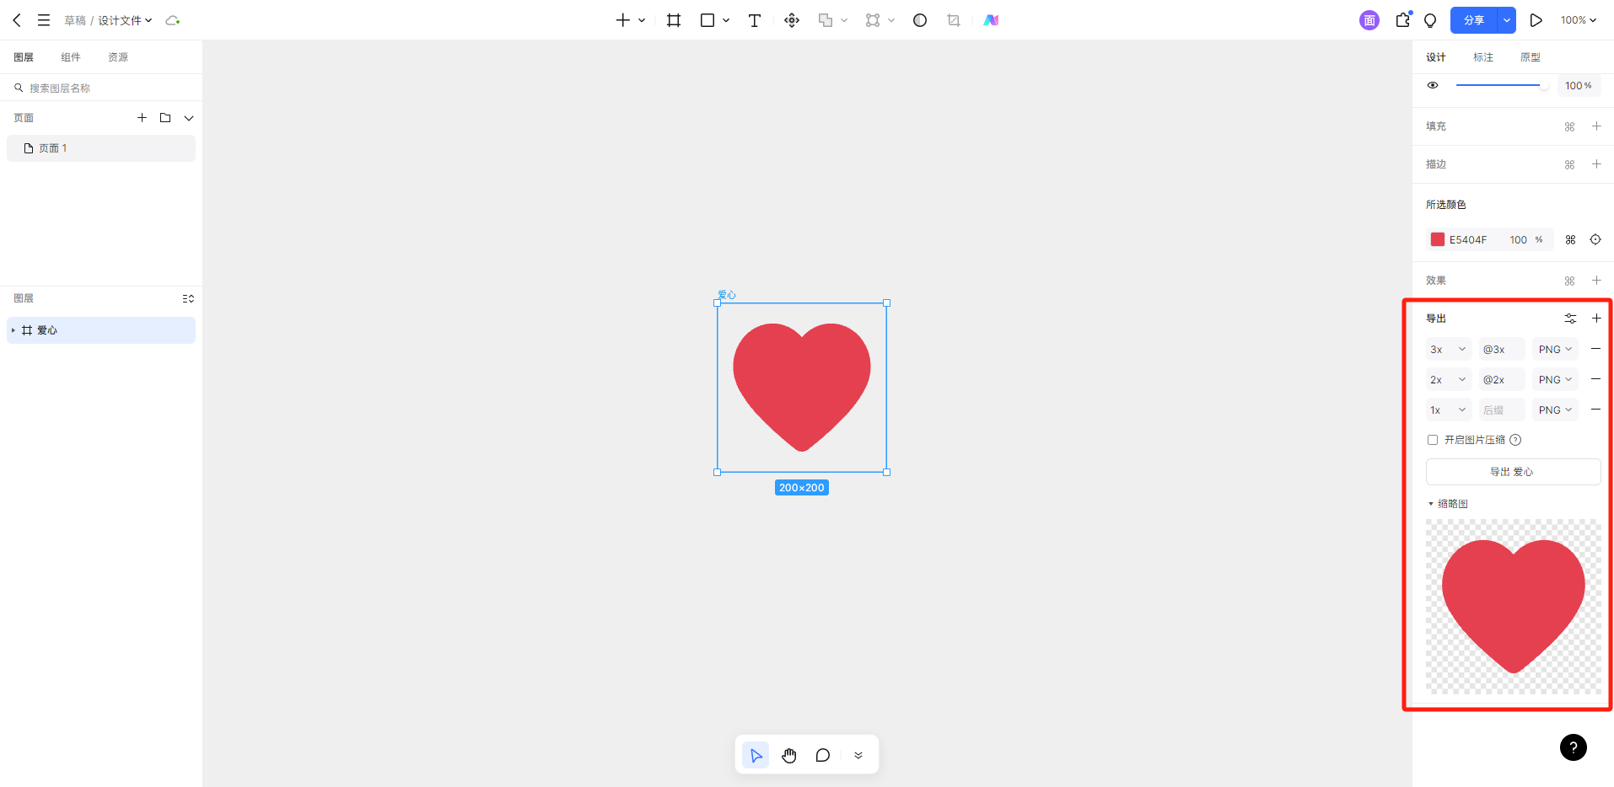Switch to the 标注 tab

pos(1483,57)
